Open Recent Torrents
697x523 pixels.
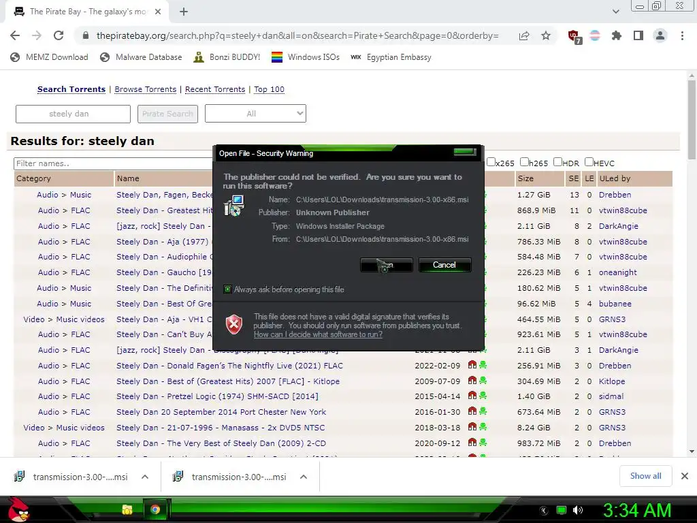pyautogui.click(x=215, y=89)
